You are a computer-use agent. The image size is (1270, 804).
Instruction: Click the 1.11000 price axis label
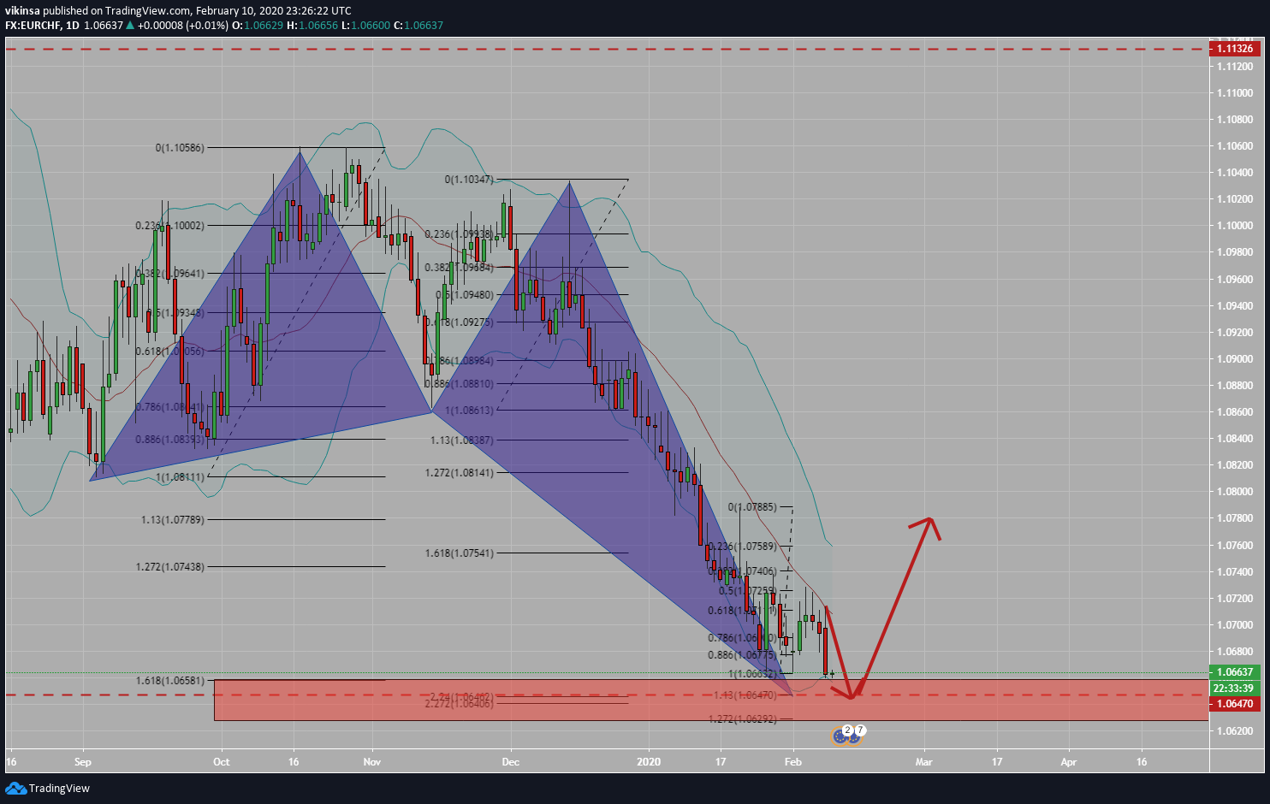pyautogui.click(x=1234, y=93)
